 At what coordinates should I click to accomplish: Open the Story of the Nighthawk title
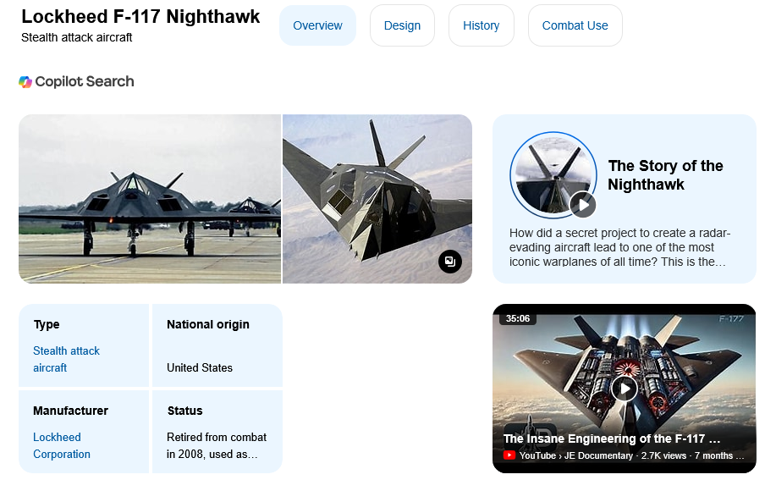tap(665, 175)
